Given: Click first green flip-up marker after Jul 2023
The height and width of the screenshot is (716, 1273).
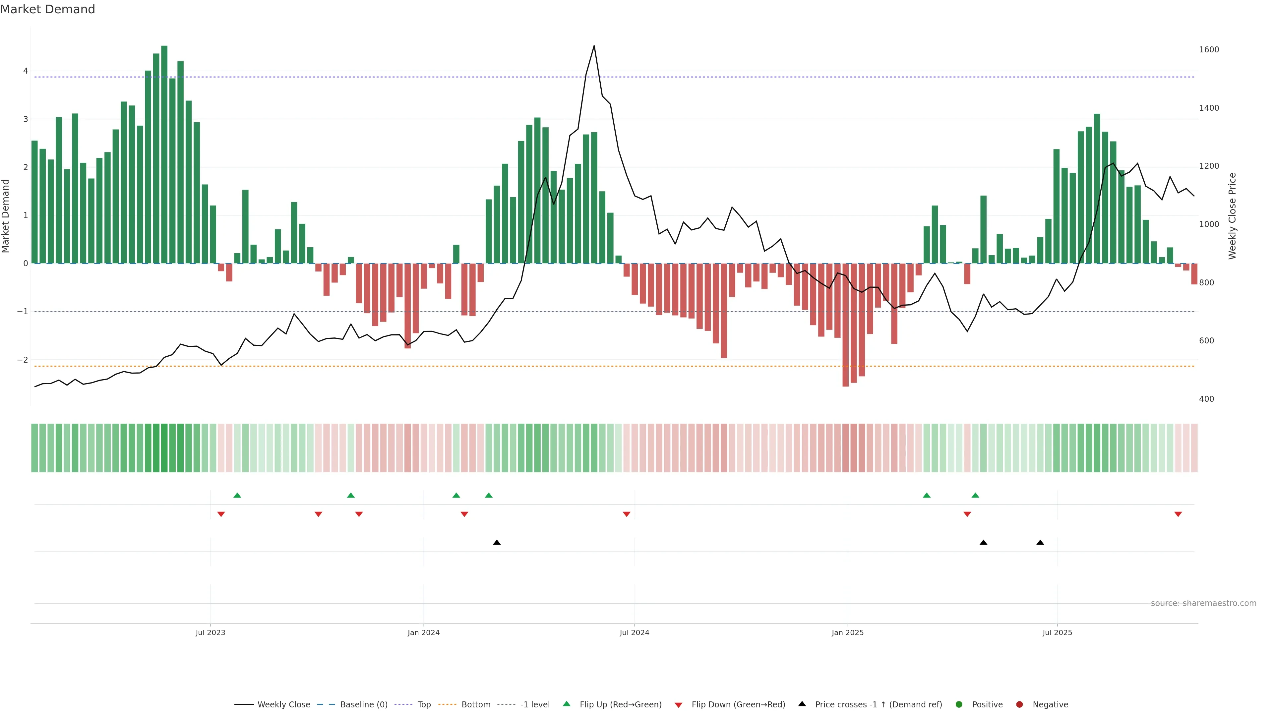Looking at the screenshot, I should click(237, 495).
